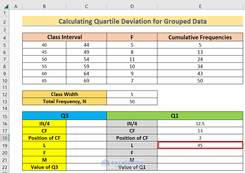
Task: Select the 'Value of Q3' label cell
Action: 45,167
